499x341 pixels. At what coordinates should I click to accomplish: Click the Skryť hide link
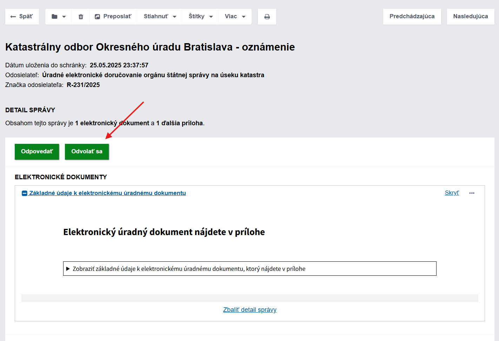(x=452, y=193)
